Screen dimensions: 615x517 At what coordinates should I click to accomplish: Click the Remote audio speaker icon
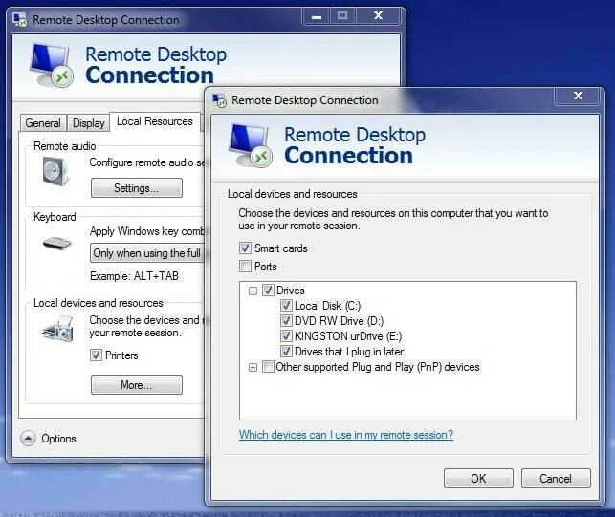(55, 171)
